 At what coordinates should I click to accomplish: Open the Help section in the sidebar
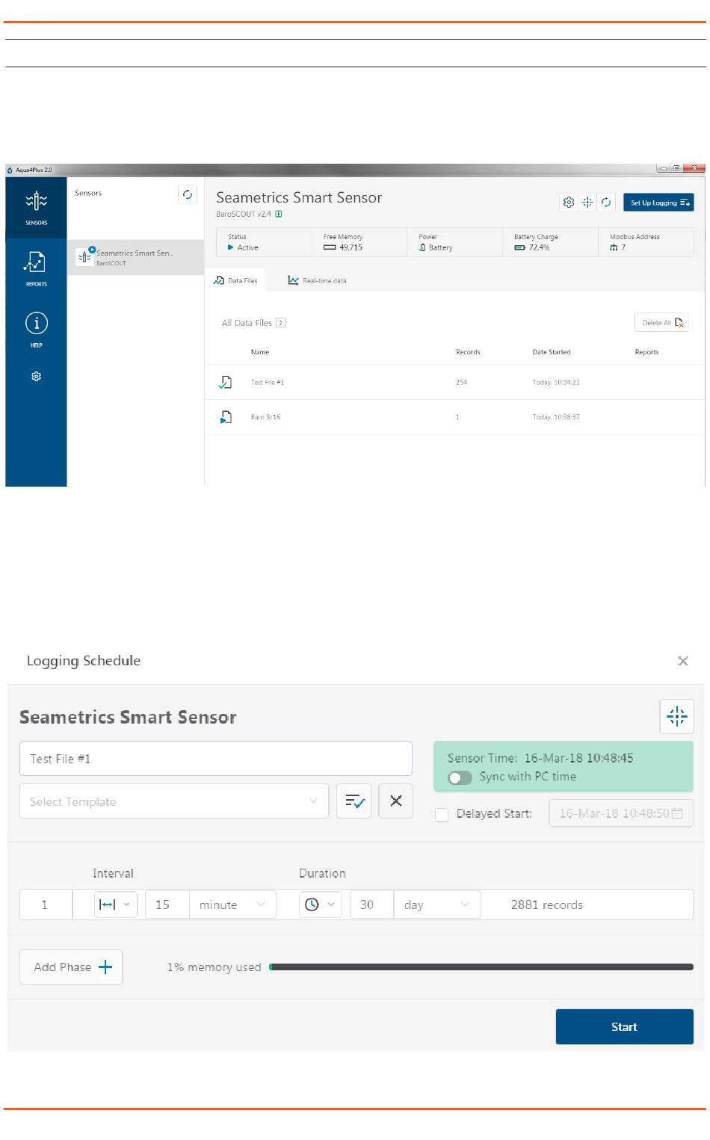coord(36,330)
